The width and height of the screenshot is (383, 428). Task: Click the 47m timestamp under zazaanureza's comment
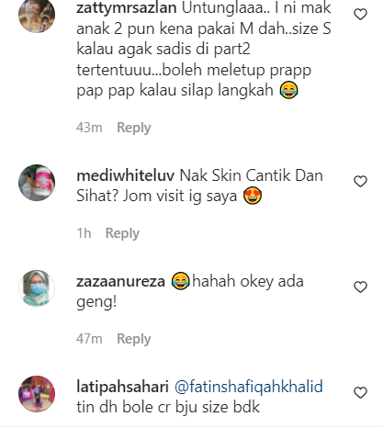pyautogui.click(x=89, y=339)
